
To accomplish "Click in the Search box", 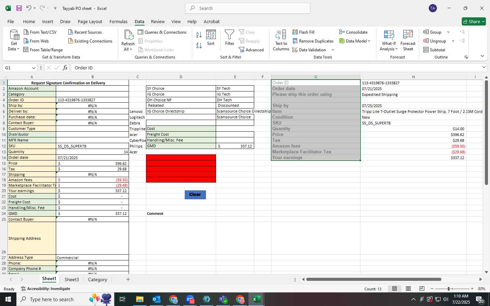I will [x=248, y=8].
